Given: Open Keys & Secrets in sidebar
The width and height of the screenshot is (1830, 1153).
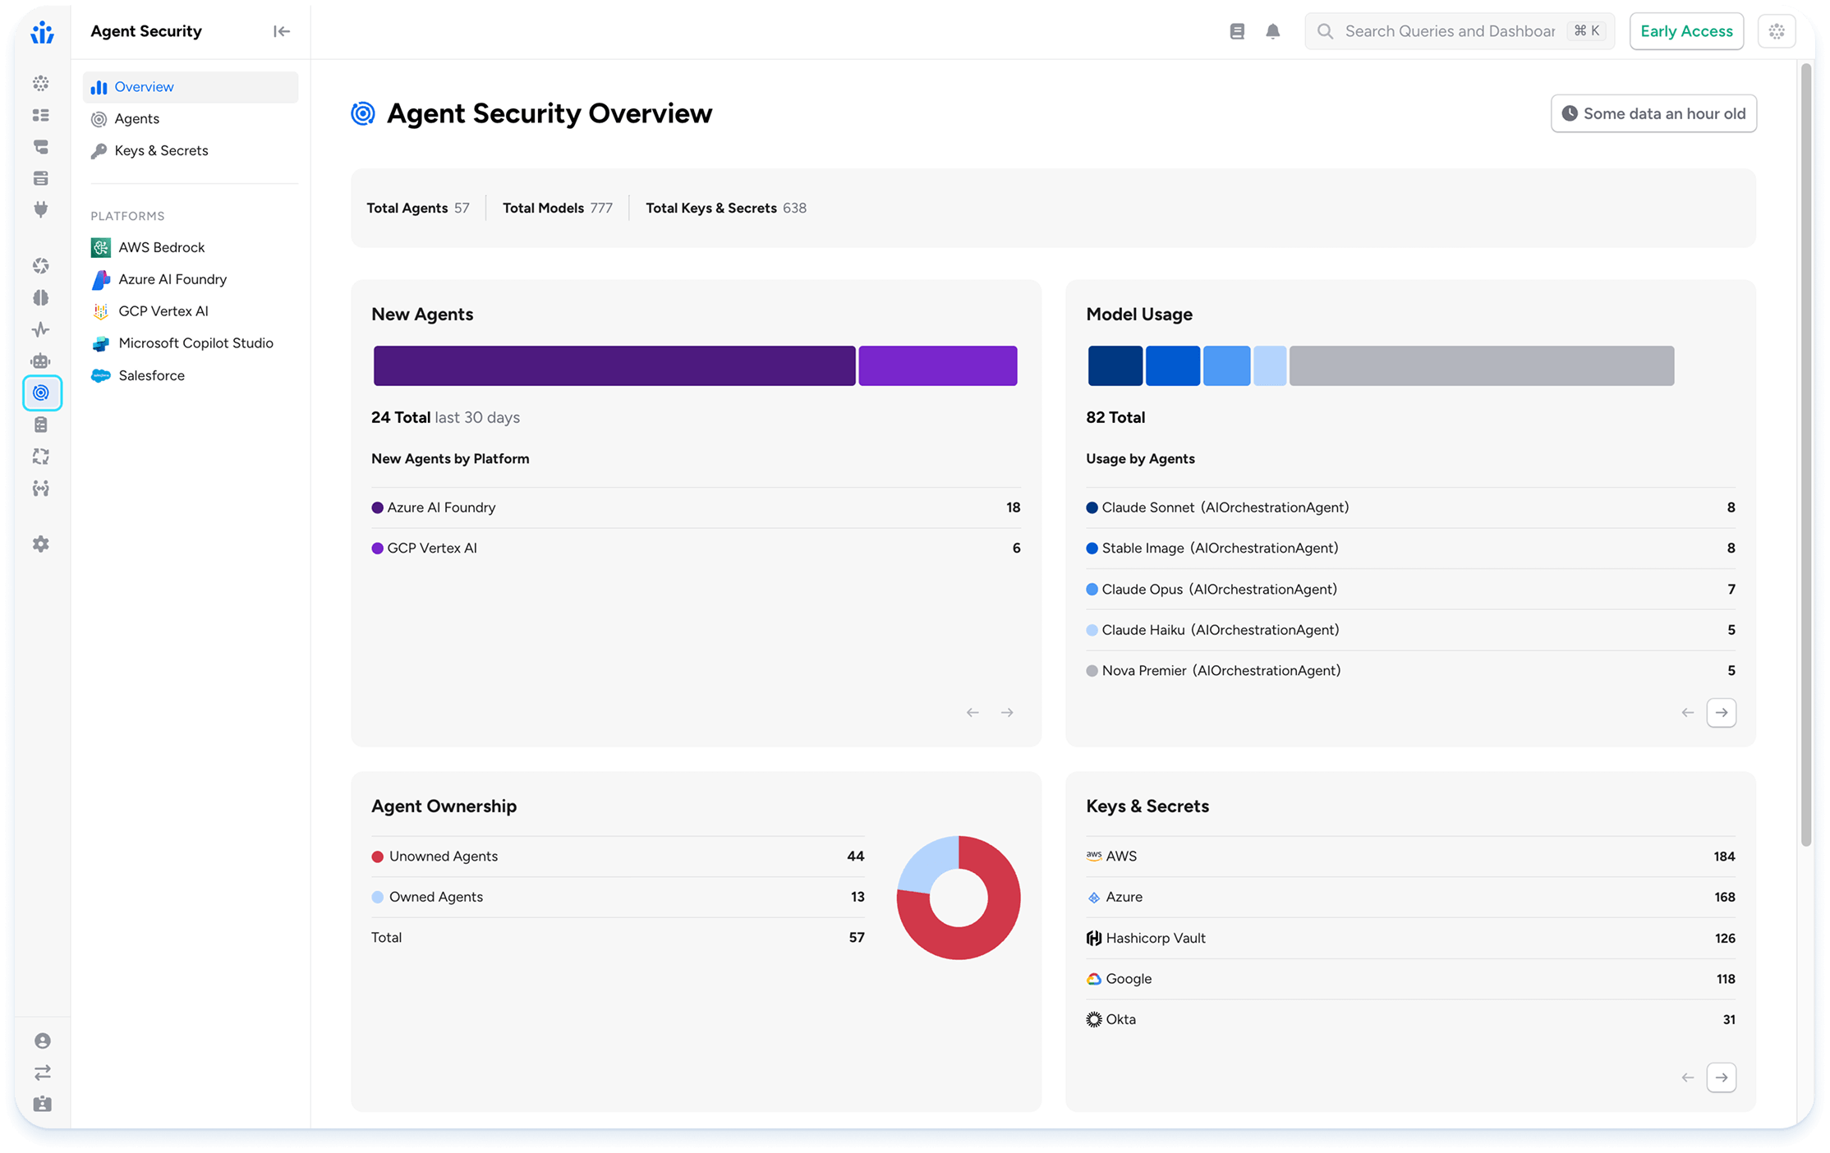Looking at the screenshot, I should click(161, 150).
